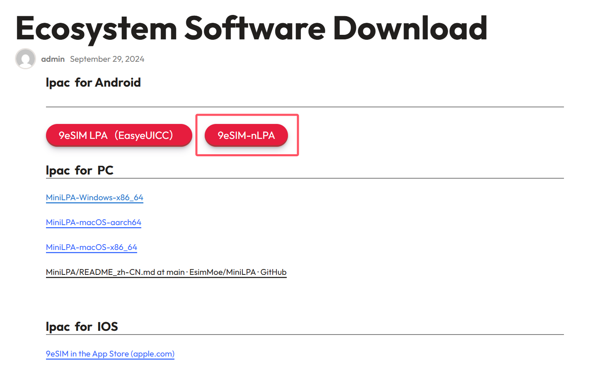Image resolution: width=600 pixels, height=376 pixels.
Task: Click the divider line under Ipac for IOS
Action: 305,335
